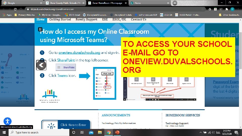Viewport: 242px width, 136px height.
Task: Close the Duval HomeRoom tab
Action: [x=126, y=3]
